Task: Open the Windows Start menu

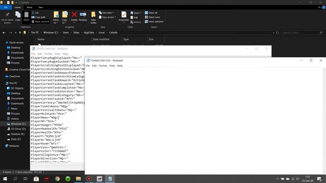Action: pyautogui.click(x=5, y=178)
